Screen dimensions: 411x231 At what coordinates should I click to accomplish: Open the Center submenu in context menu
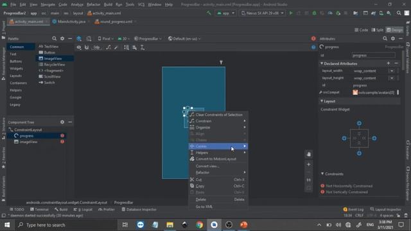click(218, 146)
